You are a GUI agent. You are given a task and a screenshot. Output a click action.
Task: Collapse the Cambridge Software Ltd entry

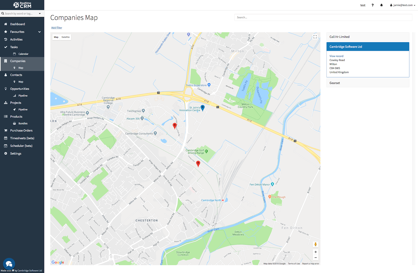coord(368,47)
